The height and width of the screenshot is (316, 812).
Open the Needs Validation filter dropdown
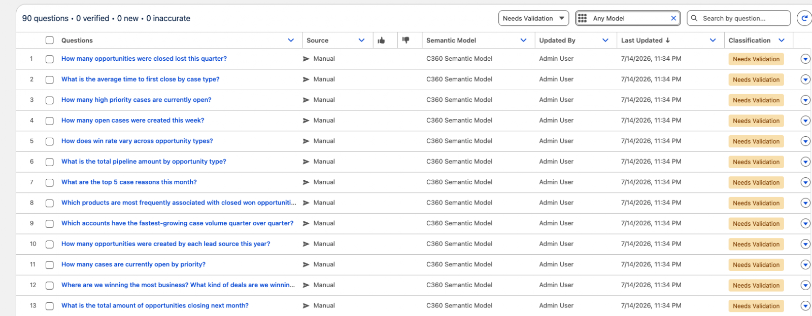point(533,18)
